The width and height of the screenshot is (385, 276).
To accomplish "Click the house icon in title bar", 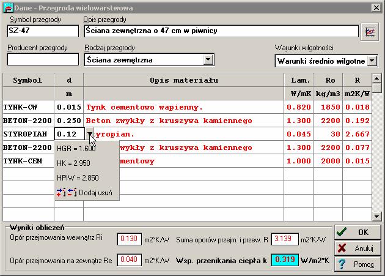I will click(x=8, y=7).
